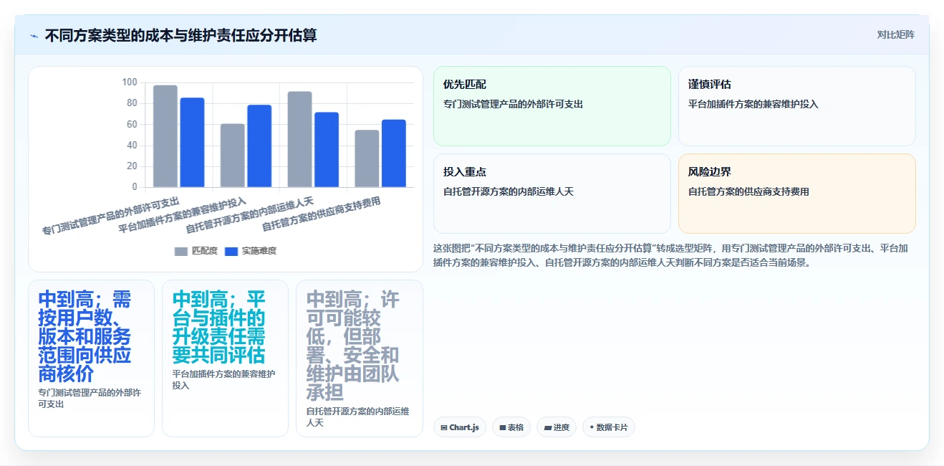Image resolution: width=944 pixels, height=466 pixels.
Task: Click x-axis label 专门测试管理产品的外部许可支出
Action: point(111,216)
